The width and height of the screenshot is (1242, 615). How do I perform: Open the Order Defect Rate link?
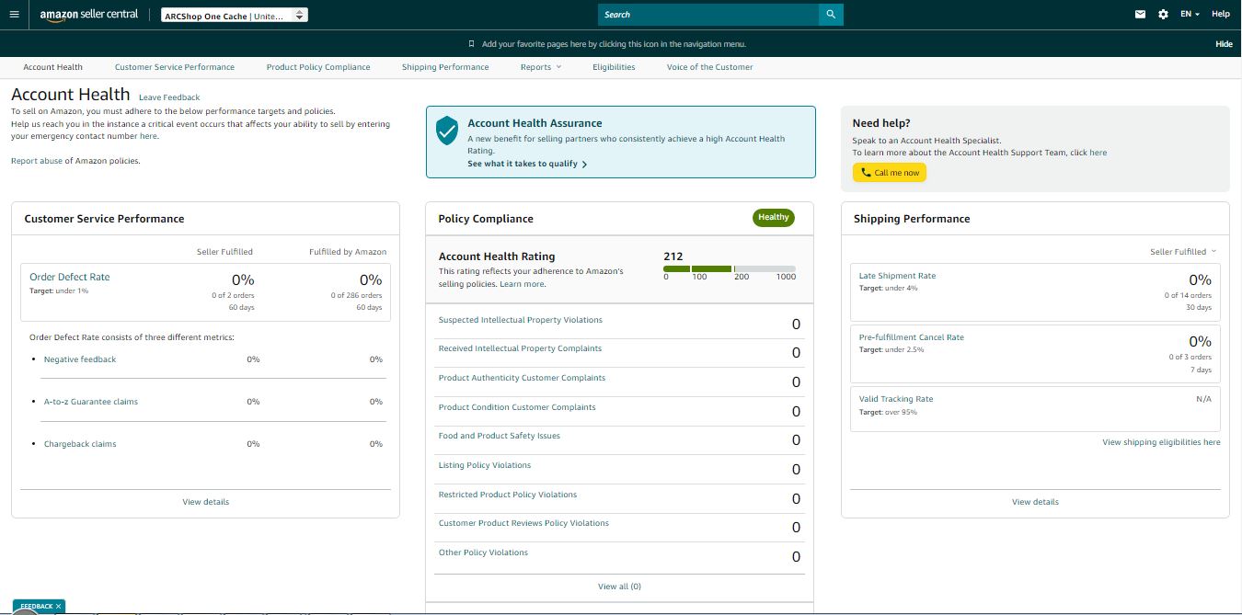(70, 277)
